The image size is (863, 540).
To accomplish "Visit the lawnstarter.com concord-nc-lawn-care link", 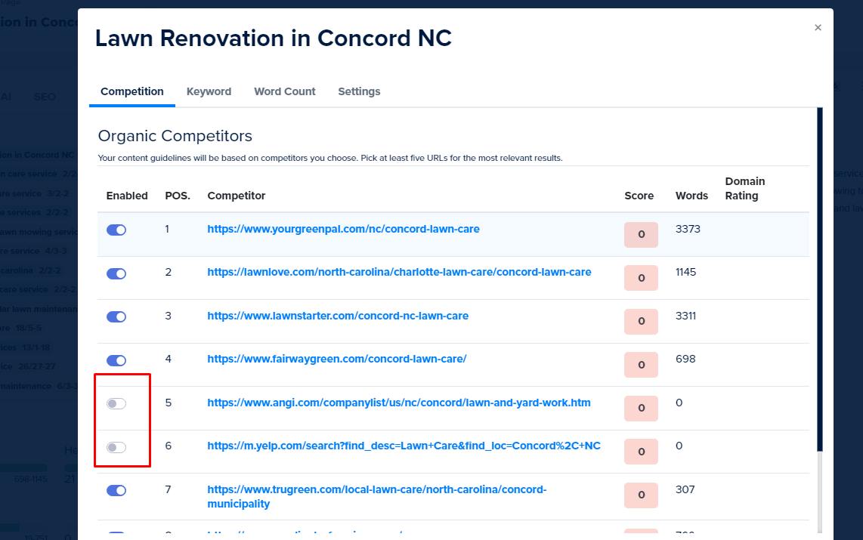I will (338, 316).
